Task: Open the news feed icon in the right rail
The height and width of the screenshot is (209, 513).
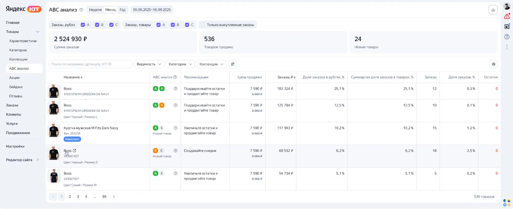Action: tap(507, 27)
